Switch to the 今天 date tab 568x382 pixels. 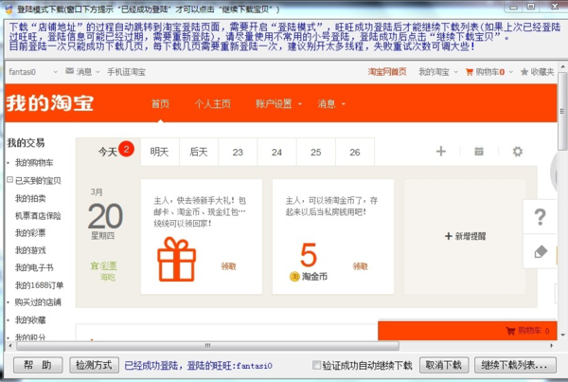(x=108, y=152)
